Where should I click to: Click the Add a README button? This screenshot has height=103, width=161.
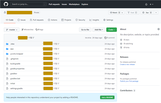pyautogui.click(x=107, y=98)
